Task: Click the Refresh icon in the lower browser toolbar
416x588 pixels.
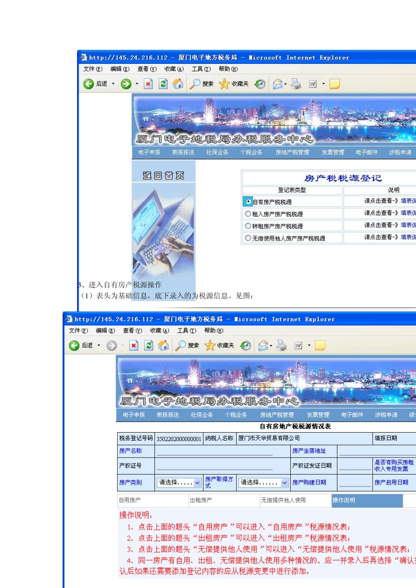Action: (x=149, y=346)
